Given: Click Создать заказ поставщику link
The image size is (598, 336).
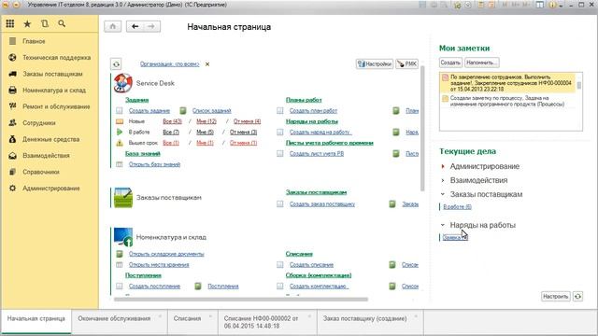Looking at the screenshot, I should coord(322,203).
